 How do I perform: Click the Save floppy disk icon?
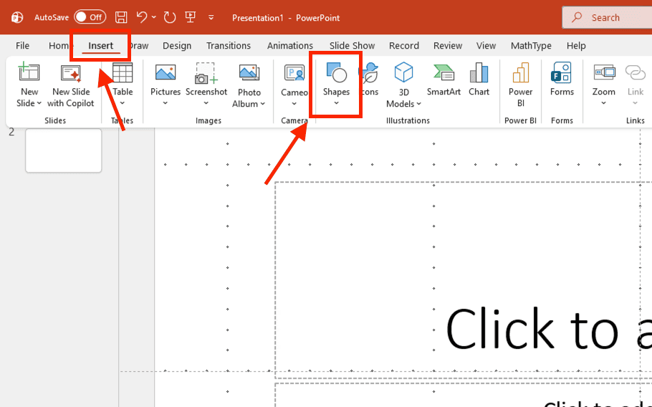click(121, 17)
